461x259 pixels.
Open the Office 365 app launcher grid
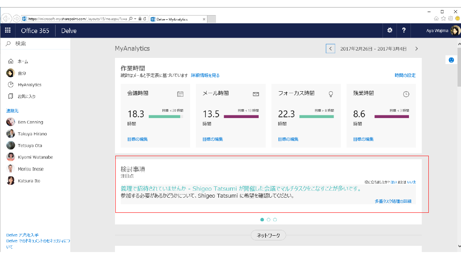[8, 30]
